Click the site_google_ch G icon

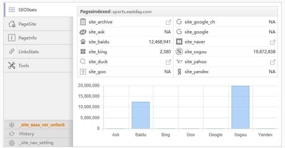tap(179, 22)
